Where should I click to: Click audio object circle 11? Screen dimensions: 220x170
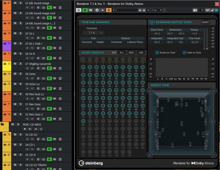click(83, 67)
